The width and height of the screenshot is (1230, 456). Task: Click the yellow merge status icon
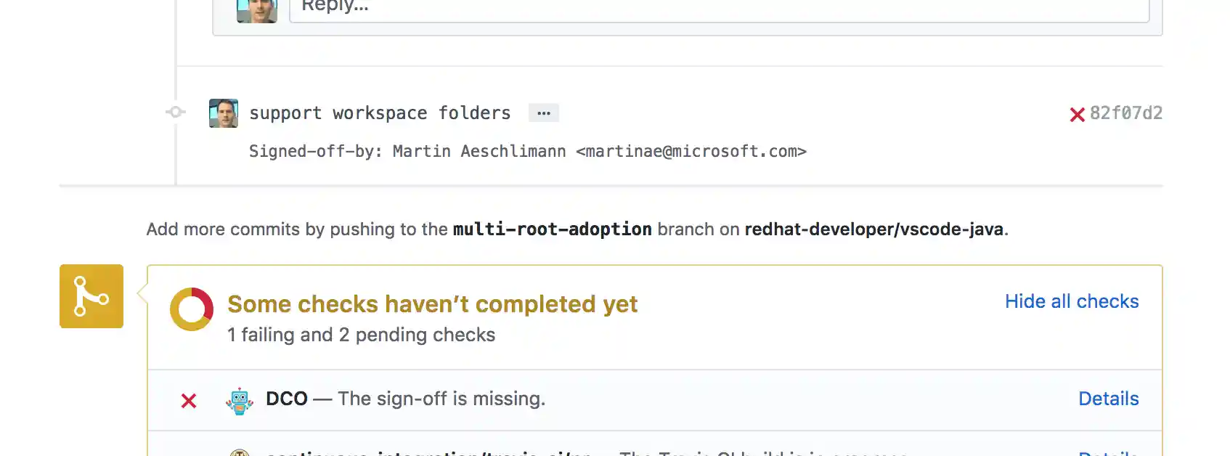pos(91,296)
